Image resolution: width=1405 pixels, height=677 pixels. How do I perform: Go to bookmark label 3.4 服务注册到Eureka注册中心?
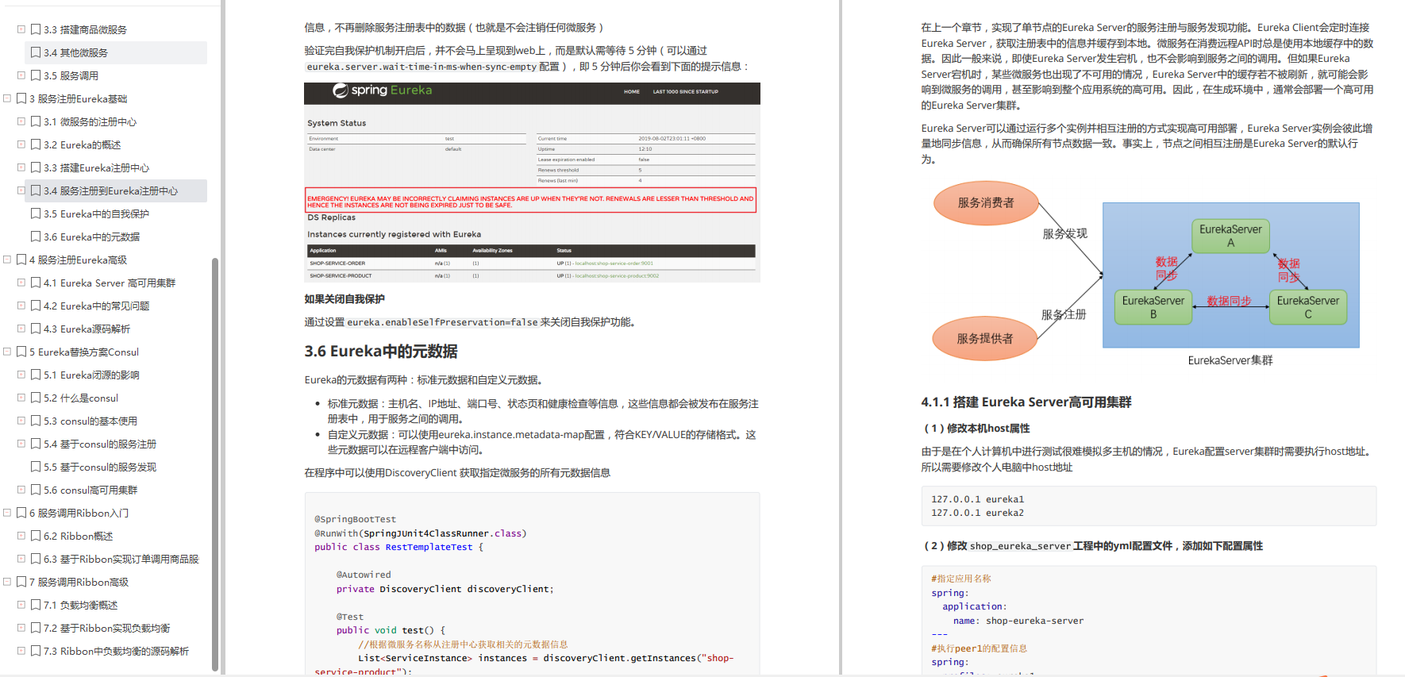pyautogui.click(x=110, y=190)
